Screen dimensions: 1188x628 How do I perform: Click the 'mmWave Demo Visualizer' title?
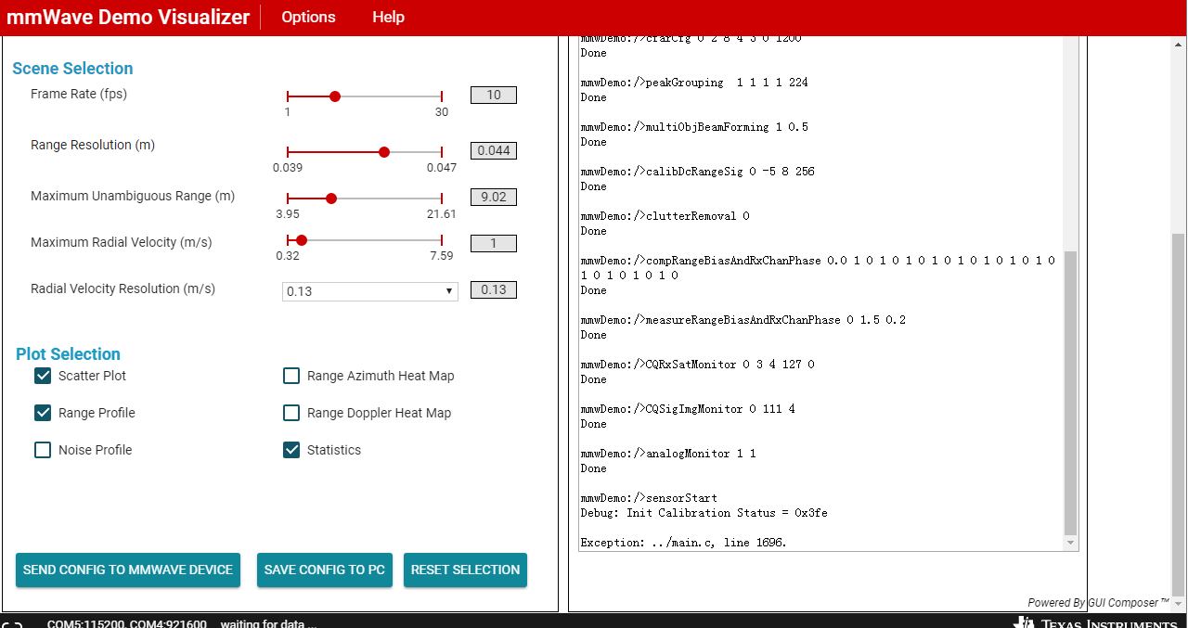pos(128,17)
